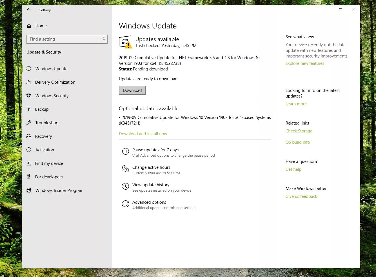Open the Advanced options gear icon
Image resolution: width=376 pixels, height=277 pixels.
tap(126, 204)
